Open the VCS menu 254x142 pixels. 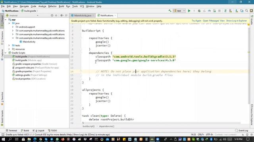pyautogui.click(x=82, y=6)
